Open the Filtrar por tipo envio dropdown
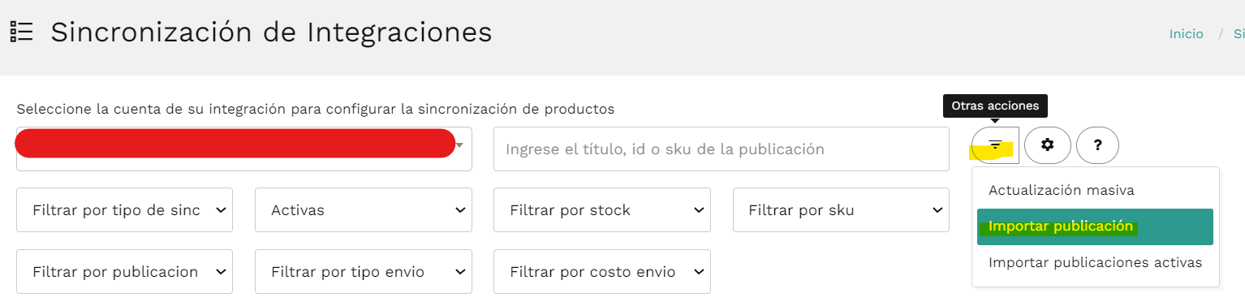Image resolution: width=1245 pixels, height=302 pixels. 364,272
